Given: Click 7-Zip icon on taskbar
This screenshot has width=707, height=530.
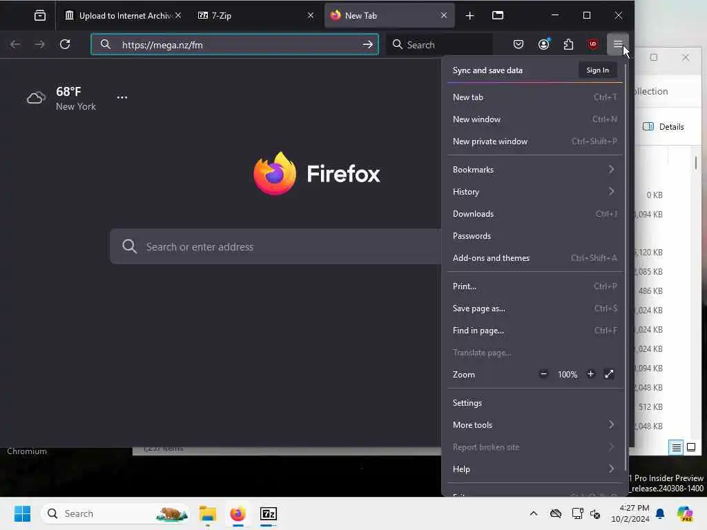Looking at the screenshot, I should [x=269, y=513].
